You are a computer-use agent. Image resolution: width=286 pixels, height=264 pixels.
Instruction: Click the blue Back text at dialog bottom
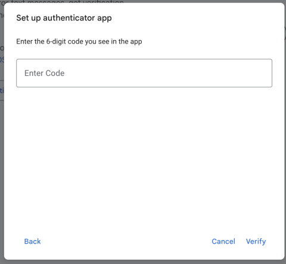(32, 241)
